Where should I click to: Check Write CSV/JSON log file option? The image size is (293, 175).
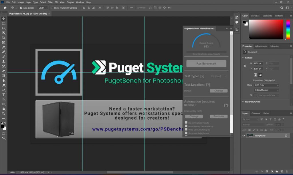coord(186,129)
